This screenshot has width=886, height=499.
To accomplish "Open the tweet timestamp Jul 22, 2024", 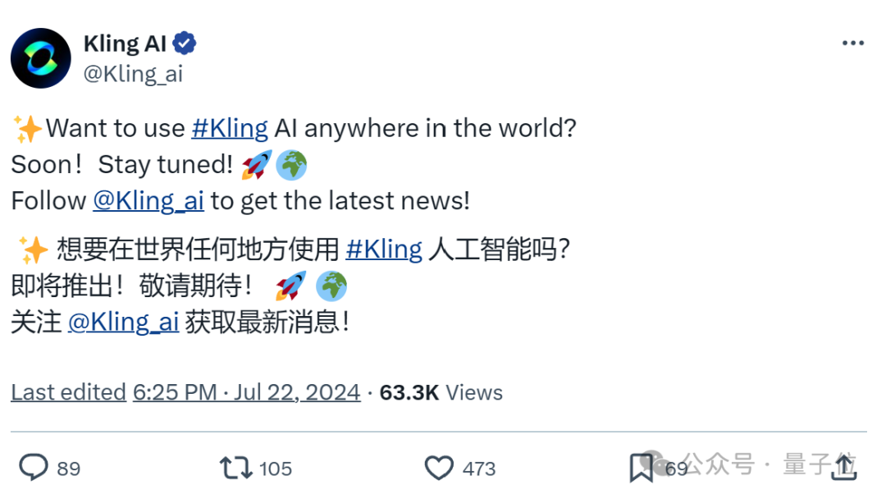I will [296, 392].
